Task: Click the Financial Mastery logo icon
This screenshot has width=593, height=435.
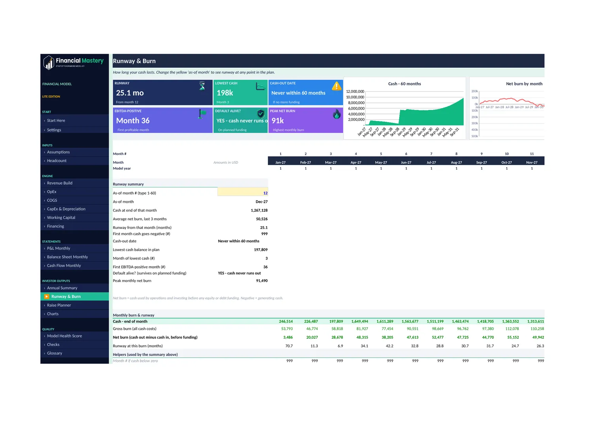Action: [x=49, y=62]
